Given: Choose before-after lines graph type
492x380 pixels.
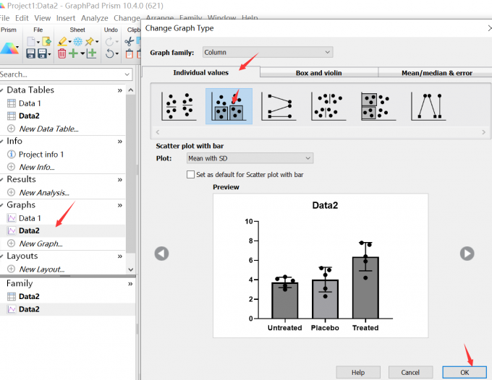Looking at the screenshot, I should (279, 106).
